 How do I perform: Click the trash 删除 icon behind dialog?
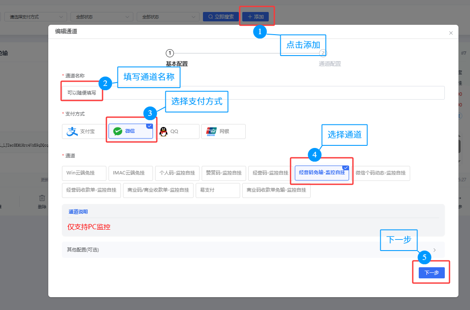click(x=42, y=198)
